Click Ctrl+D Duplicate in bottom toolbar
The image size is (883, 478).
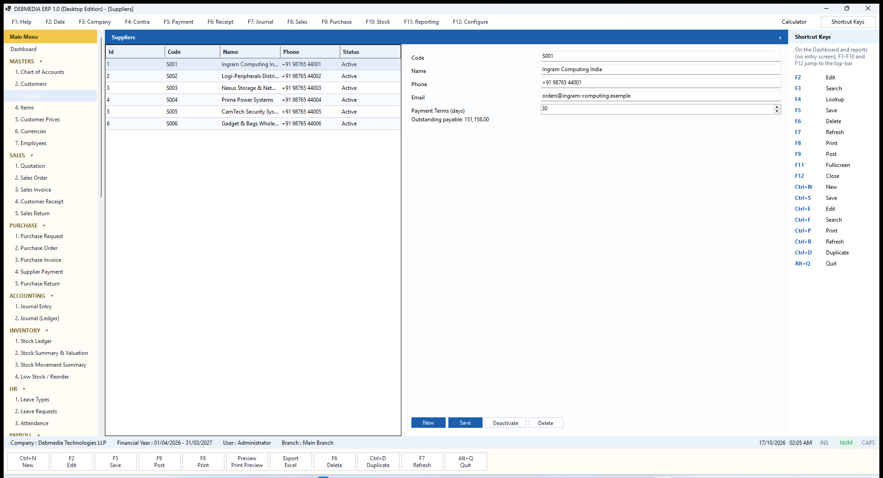pos(378,462)
